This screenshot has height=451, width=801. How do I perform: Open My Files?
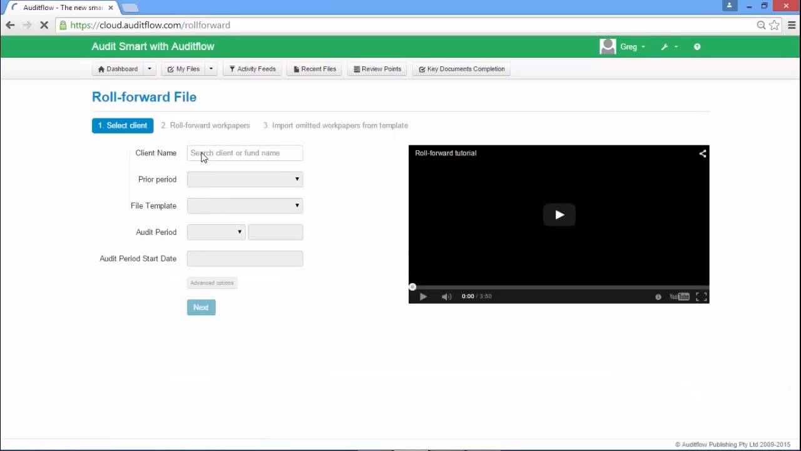tap(183, 69)
